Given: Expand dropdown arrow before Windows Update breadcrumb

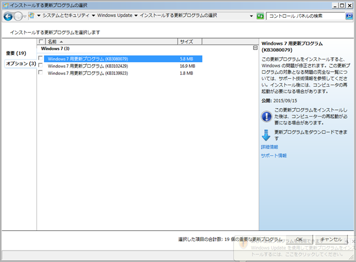Looking at the screenshot, I should [x=93, y=16].
